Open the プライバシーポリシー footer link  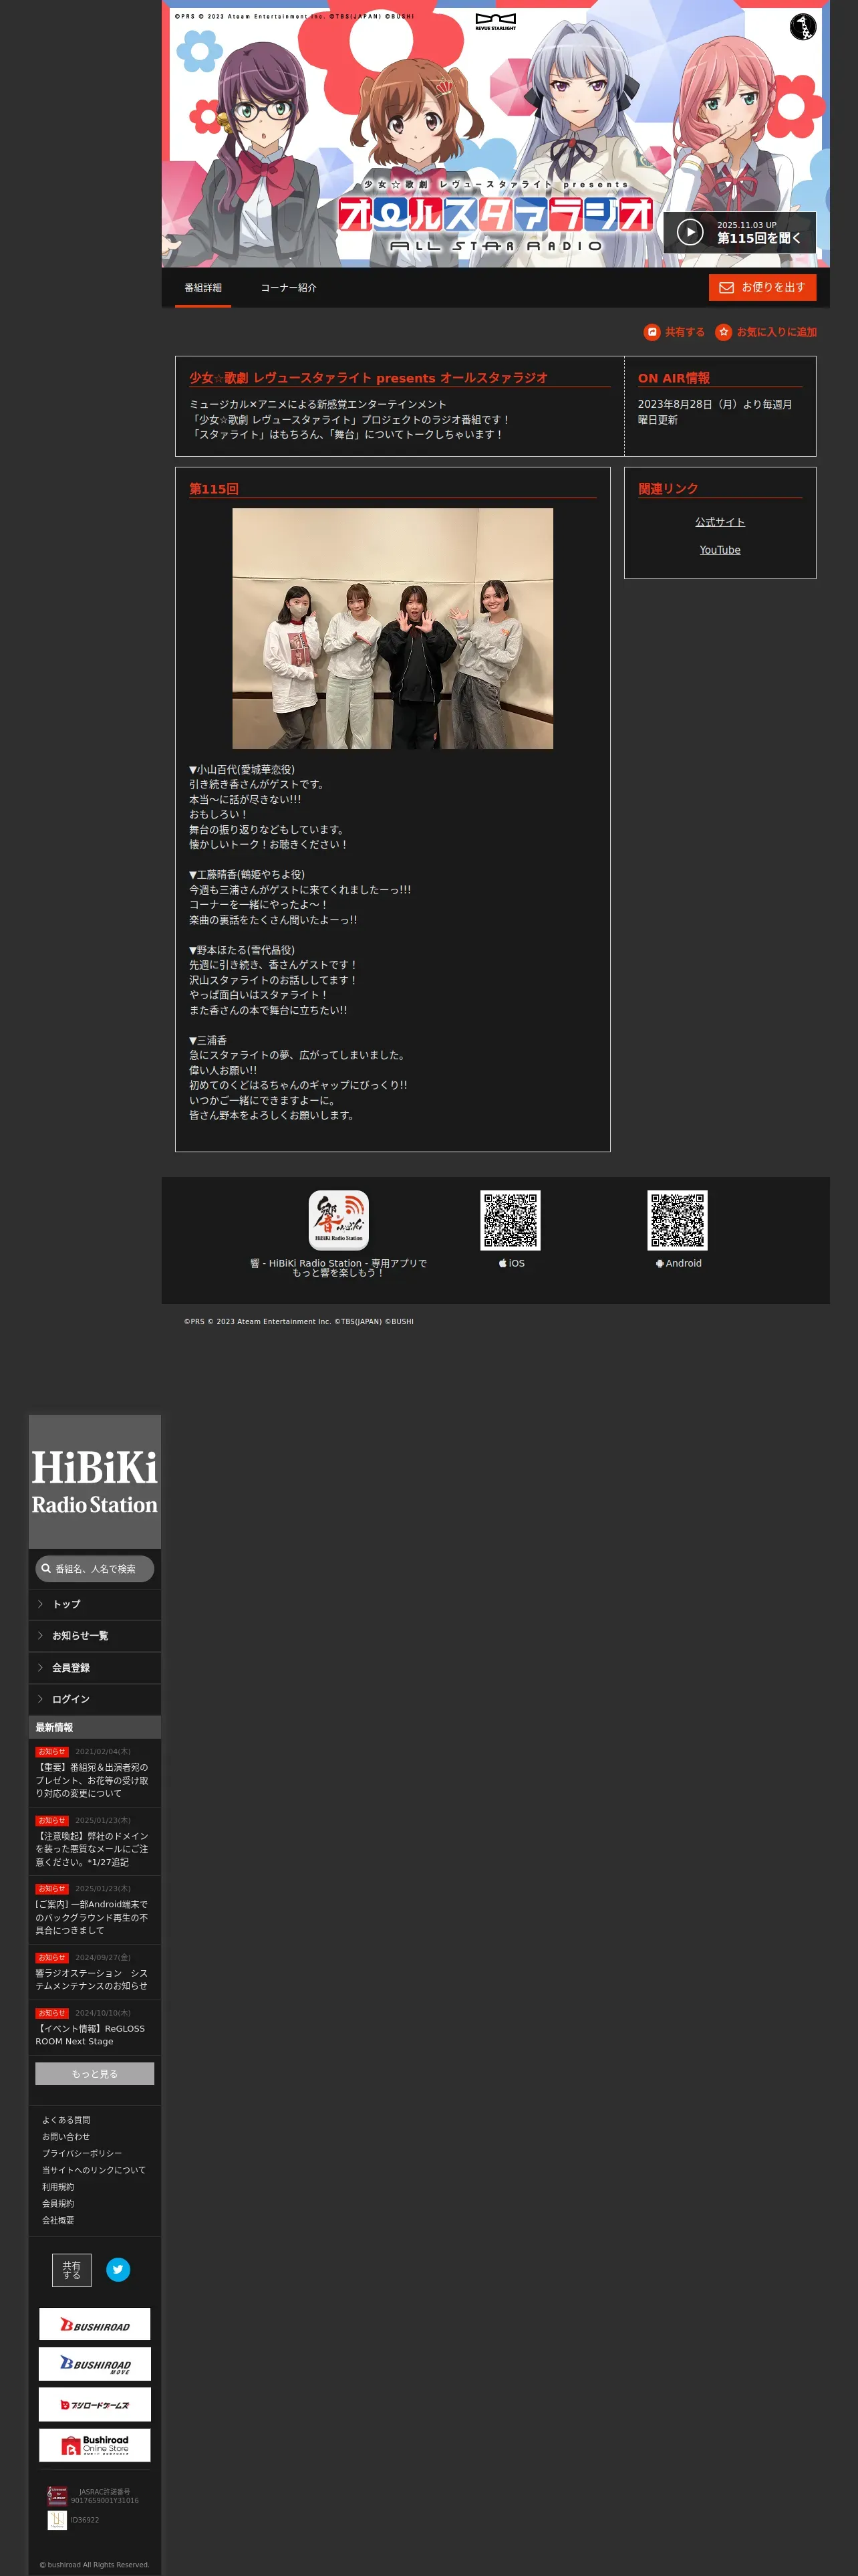click(82, 2153)
